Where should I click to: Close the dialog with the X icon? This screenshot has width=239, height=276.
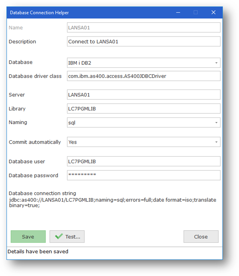click(x=213, y=13)
